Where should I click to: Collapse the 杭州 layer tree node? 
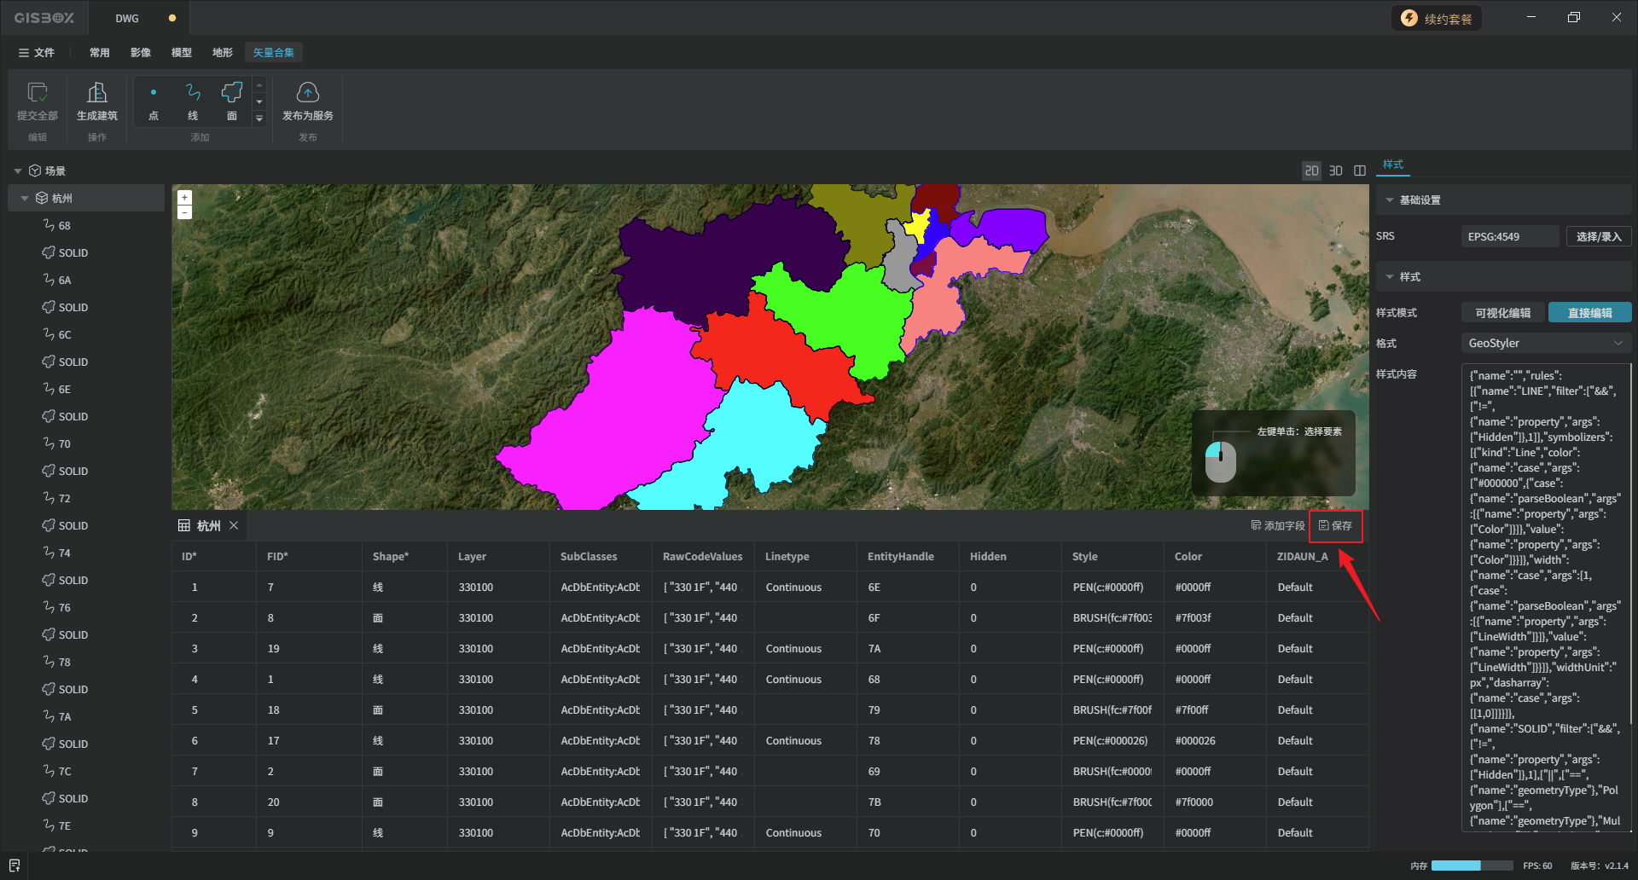[25, 199]
